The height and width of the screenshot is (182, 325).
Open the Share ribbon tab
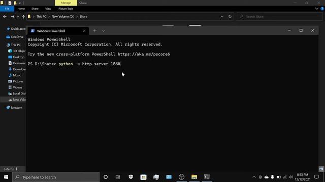35,9
